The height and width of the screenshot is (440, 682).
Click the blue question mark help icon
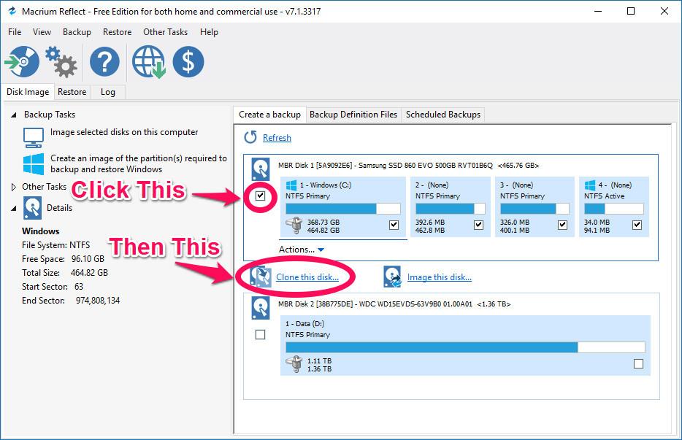pyautogui.click(x=104, y=62)
